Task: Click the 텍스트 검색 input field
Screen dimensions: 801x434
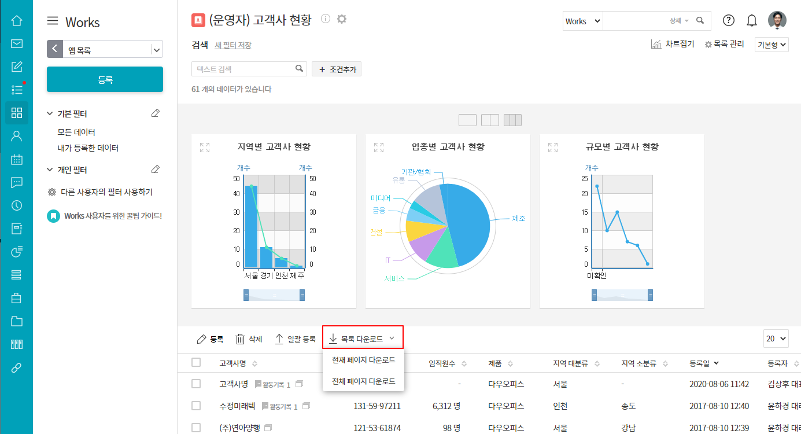Action: tap(243, 69)
